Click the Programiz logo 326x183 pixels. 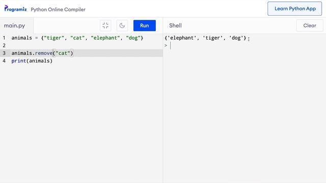tap(16, 9)
